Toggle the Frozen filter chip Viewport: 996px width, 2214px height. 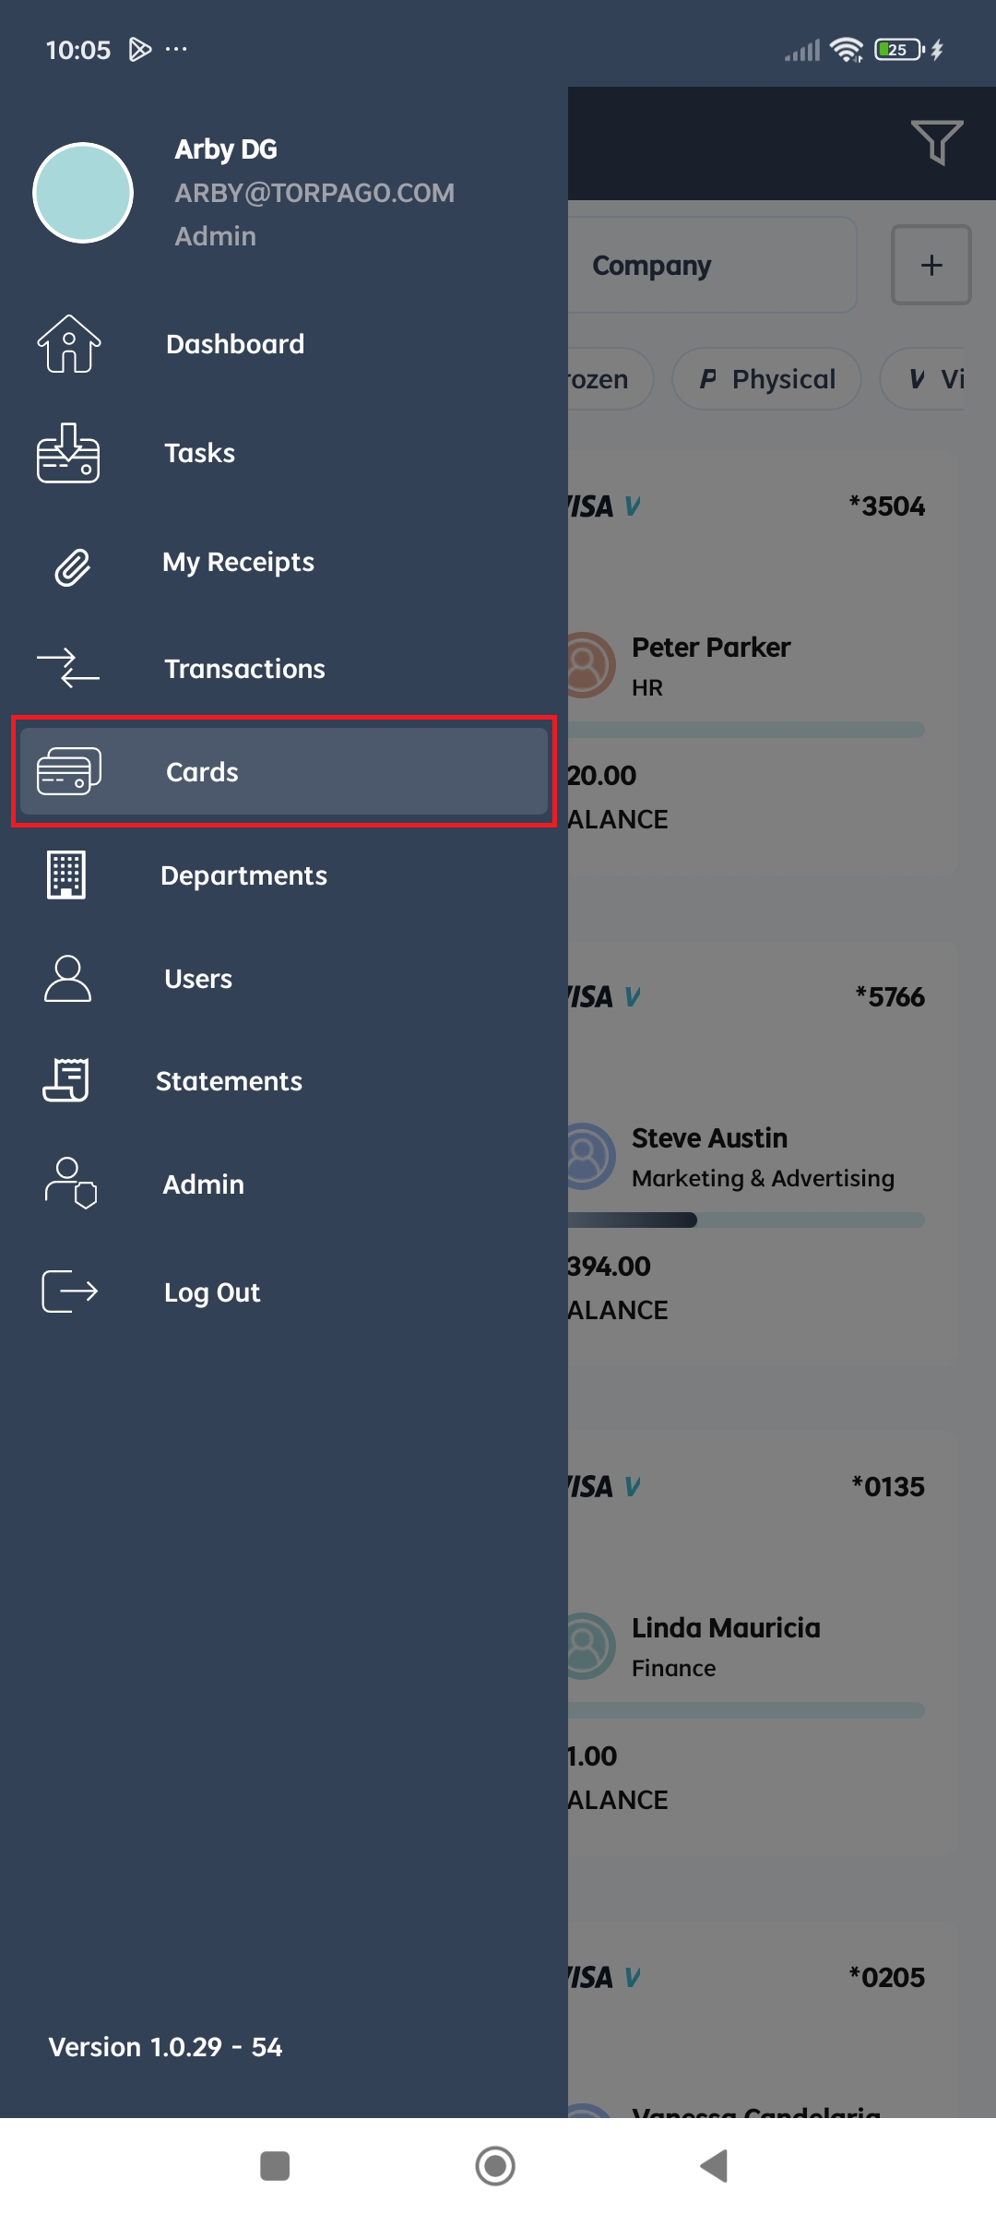(x=611, y=379)
